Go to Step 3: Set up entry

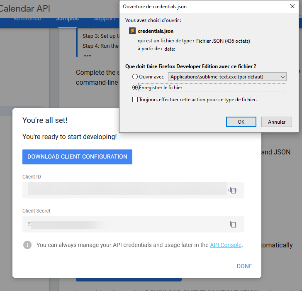(x=101, y=36)
